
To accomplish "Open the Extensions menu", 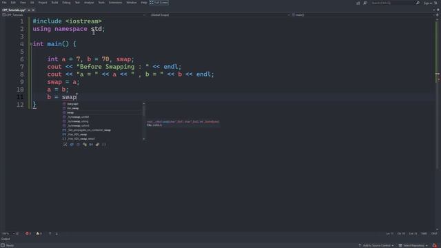I will coord(115,3).
